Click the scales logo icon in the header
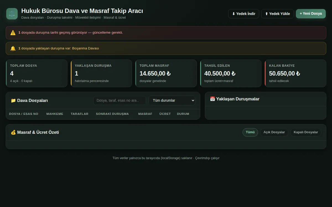Screen dimensions: 332x207 tap(12, 14)
